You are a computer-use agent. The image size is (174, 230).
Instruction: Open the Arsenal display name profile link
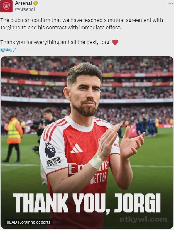23,3
